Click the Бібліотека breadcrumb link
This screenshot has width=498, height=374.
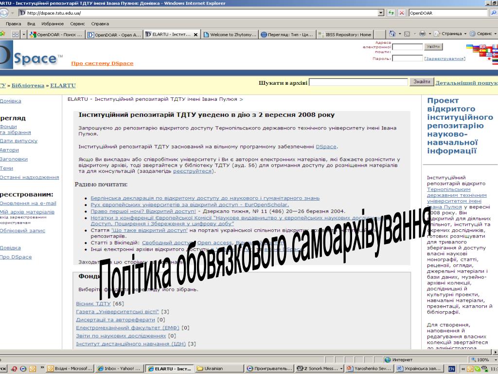(28, 85)
